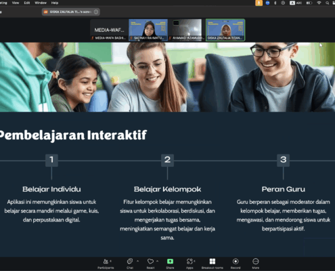Open the Zoom Apps panel

[189, 264]
